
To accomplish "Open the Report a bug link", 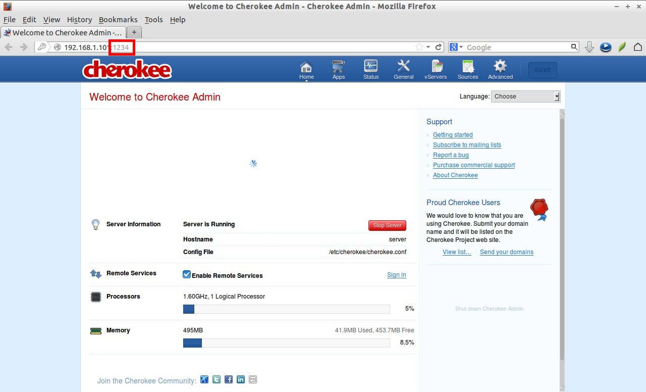I will pos(451,155).
